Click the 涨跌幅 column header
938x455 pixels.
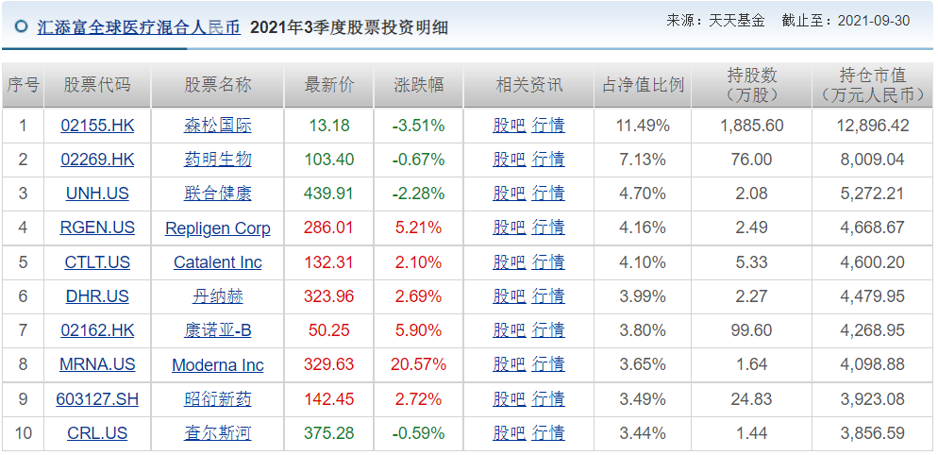point(418,85)
